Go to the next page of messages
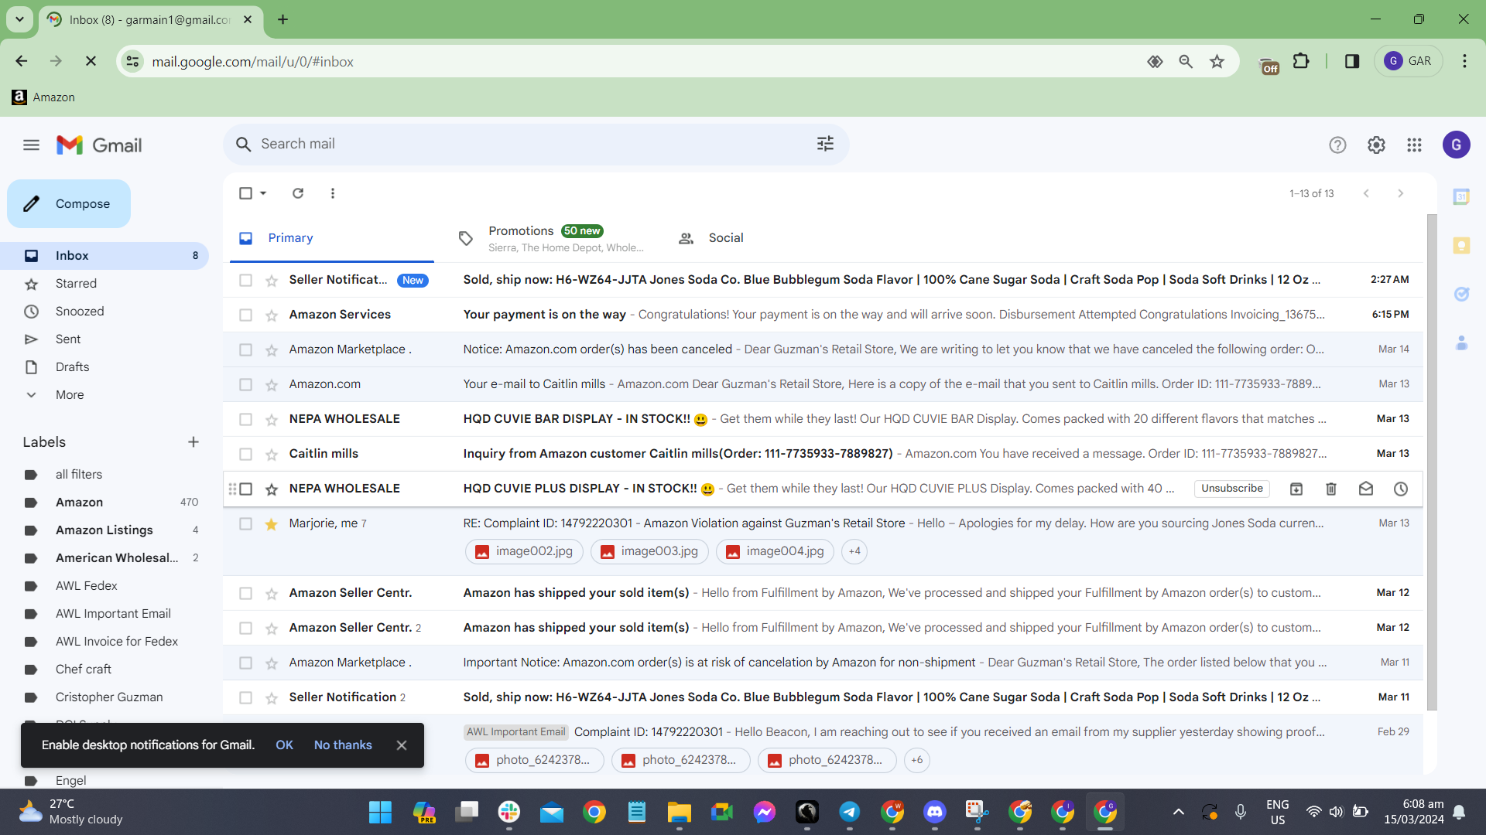 [x=1400, y=193]
